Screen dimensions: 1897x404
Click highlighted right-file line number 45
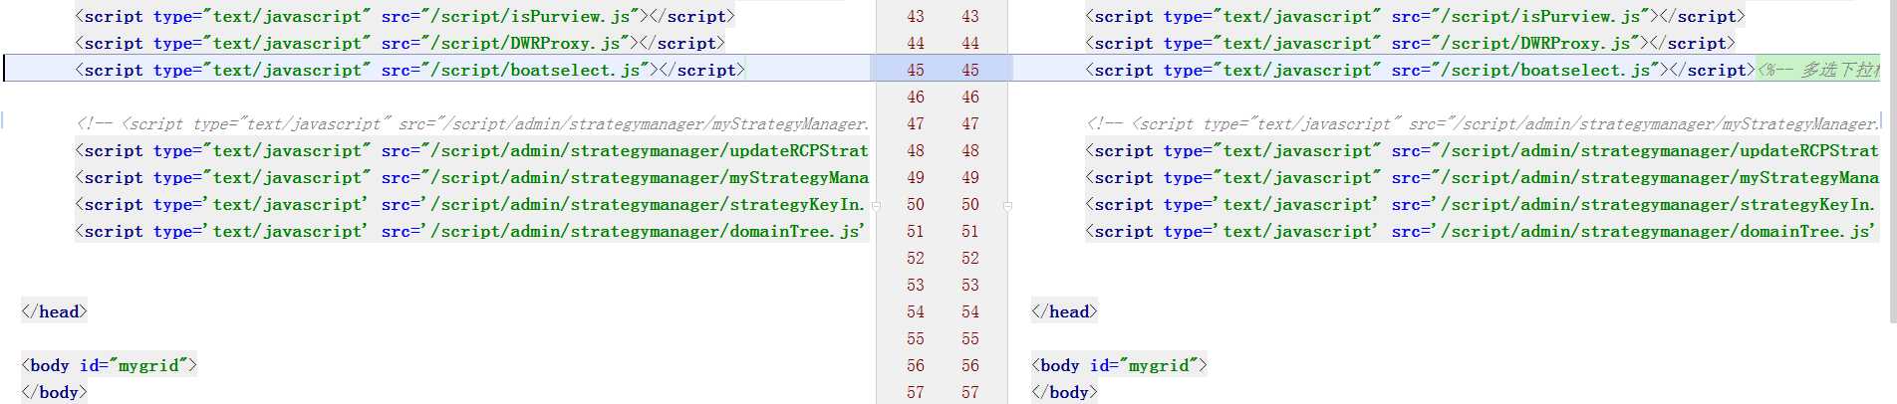970,70
